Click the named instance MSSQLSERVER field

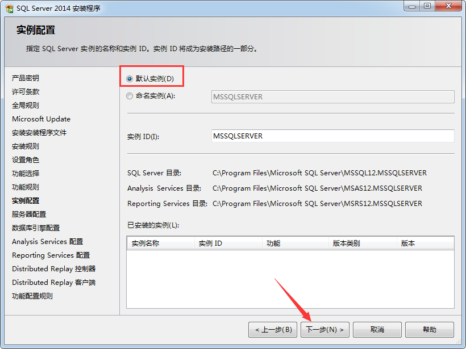point(333,96)
